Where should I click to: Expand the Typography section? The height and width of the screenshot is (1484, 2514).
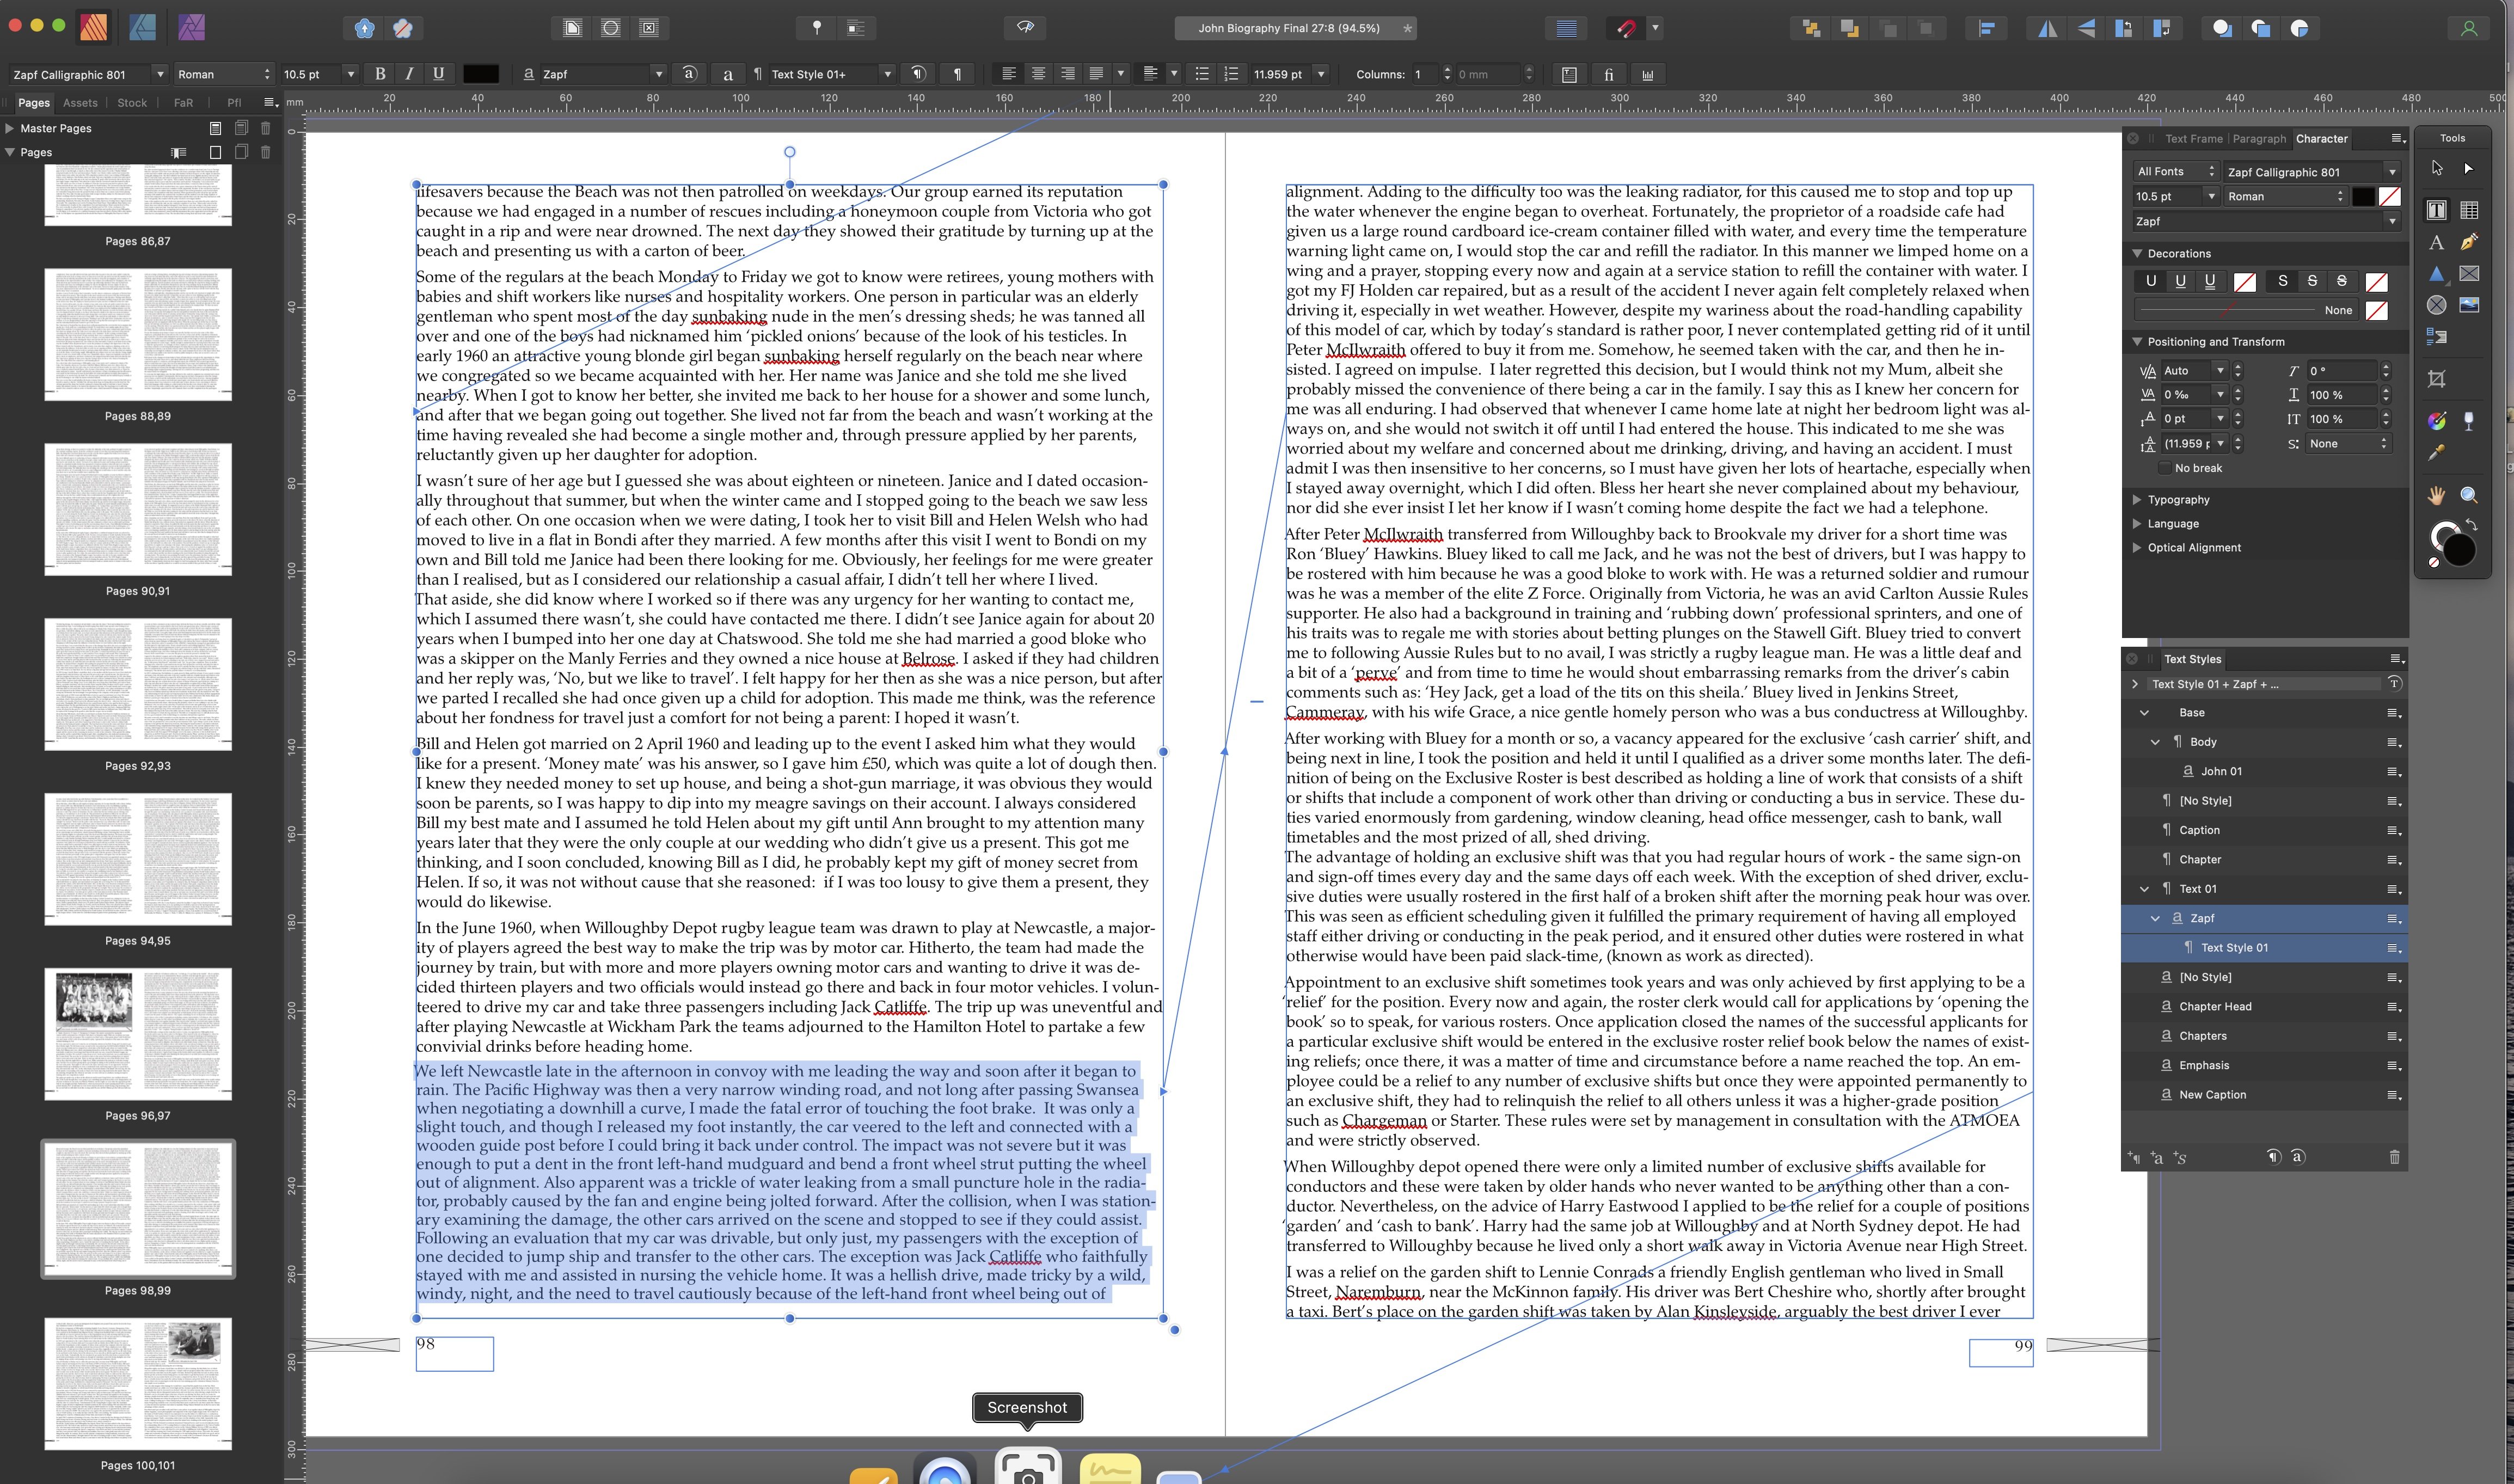(x=2137, y=499)
